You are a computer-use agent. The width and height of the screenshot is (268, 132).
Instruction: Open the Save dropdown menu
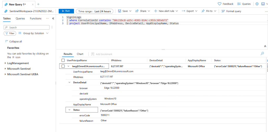click(x=123, y=11)
